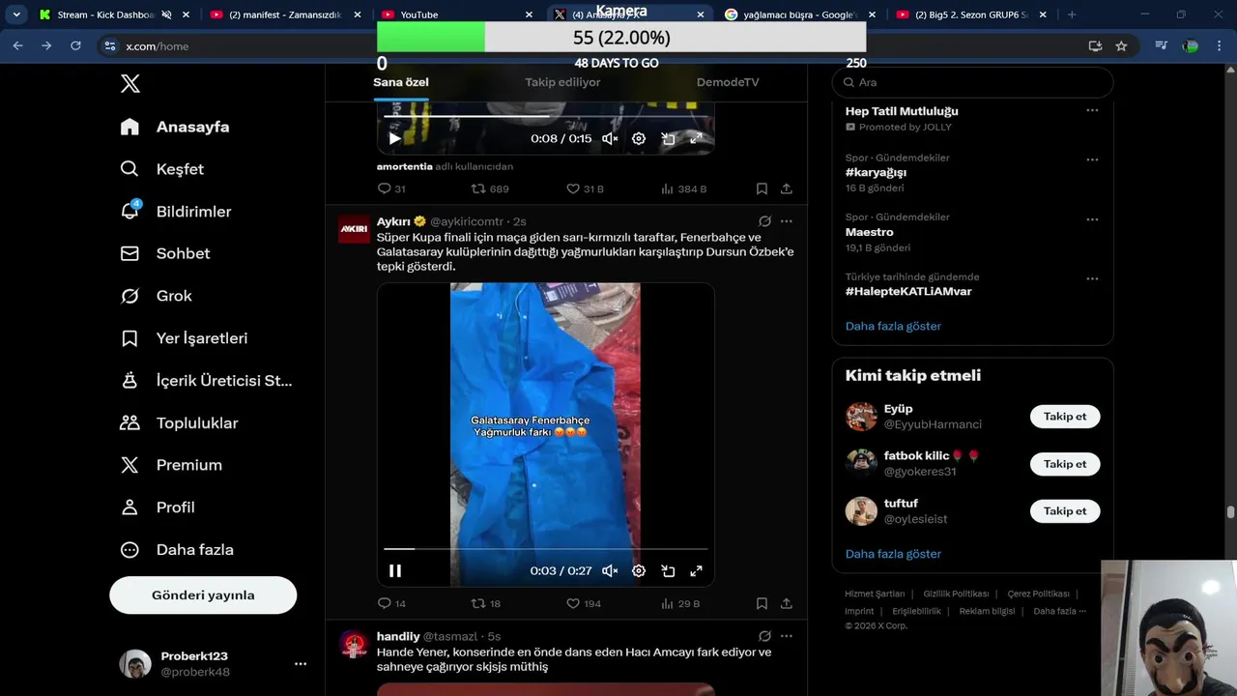Open Grok from sidebar
This screenshot has height=696, width=1237.
point(156,296)
